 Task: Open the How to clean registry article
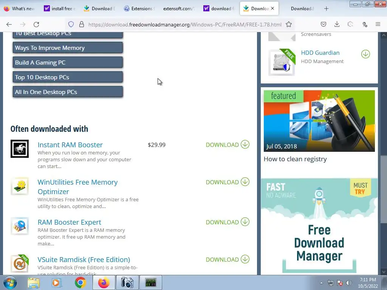[295, 159]
